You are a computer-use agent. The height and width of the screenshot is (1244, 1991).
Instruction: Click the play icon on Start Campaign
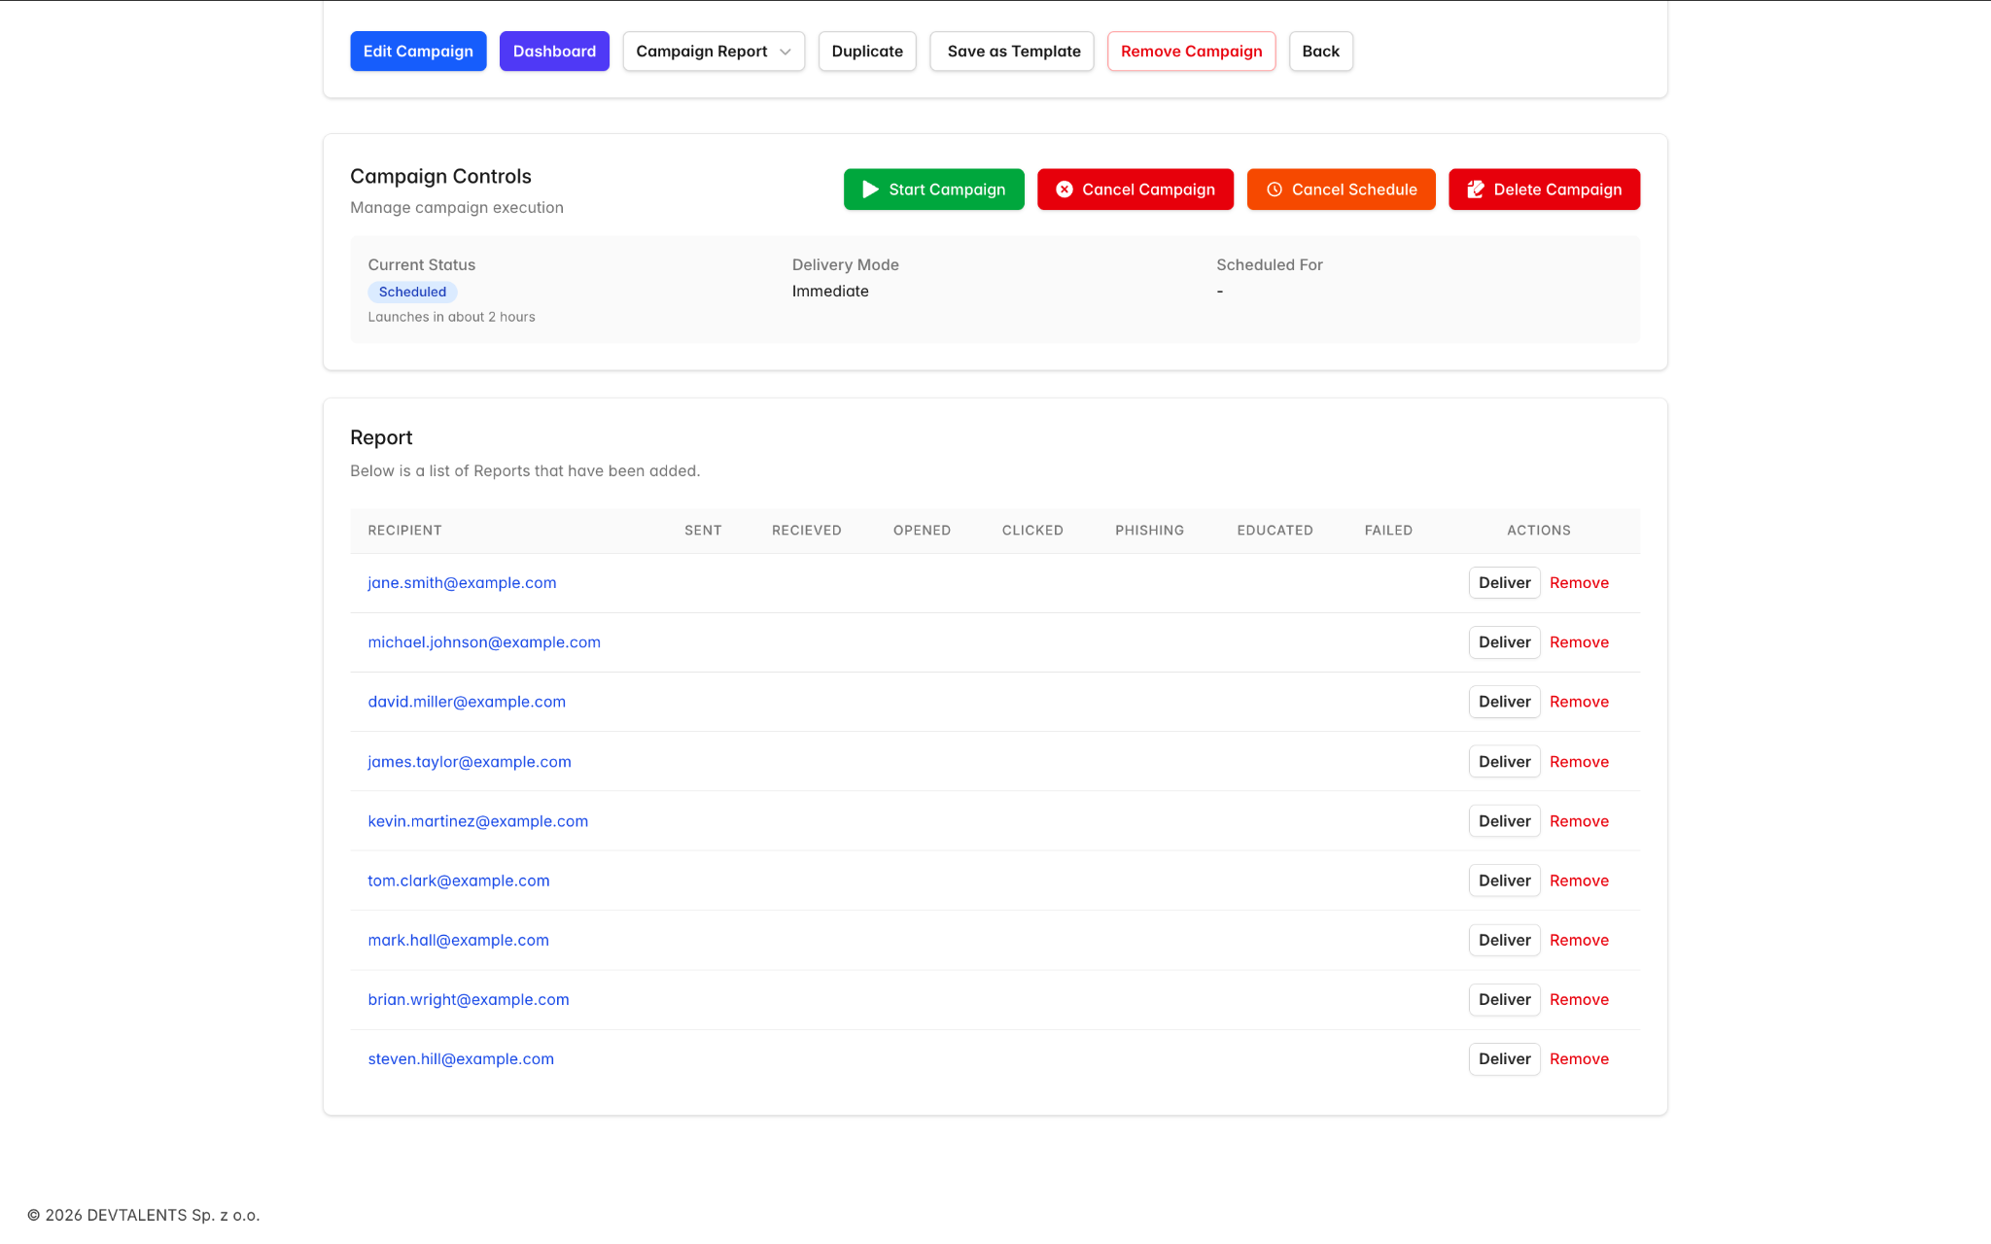click(870, 190)
